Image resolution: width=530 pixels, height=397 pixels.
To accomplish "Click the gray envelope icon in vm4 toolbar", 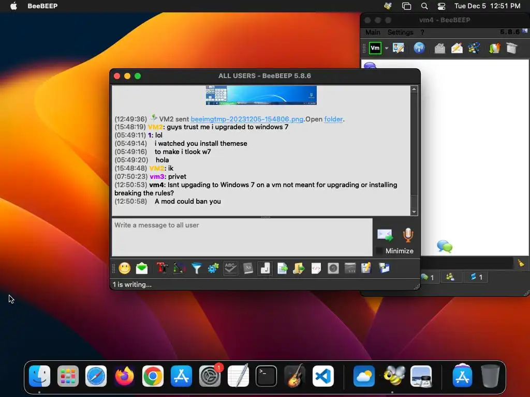I will [x=440, y=48].
